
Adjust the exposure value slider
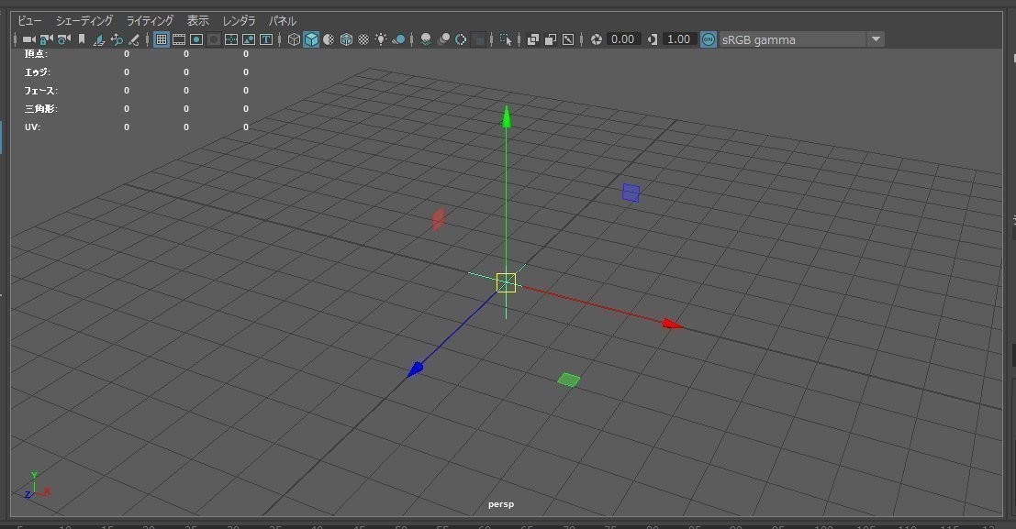(x=621, y=39)
